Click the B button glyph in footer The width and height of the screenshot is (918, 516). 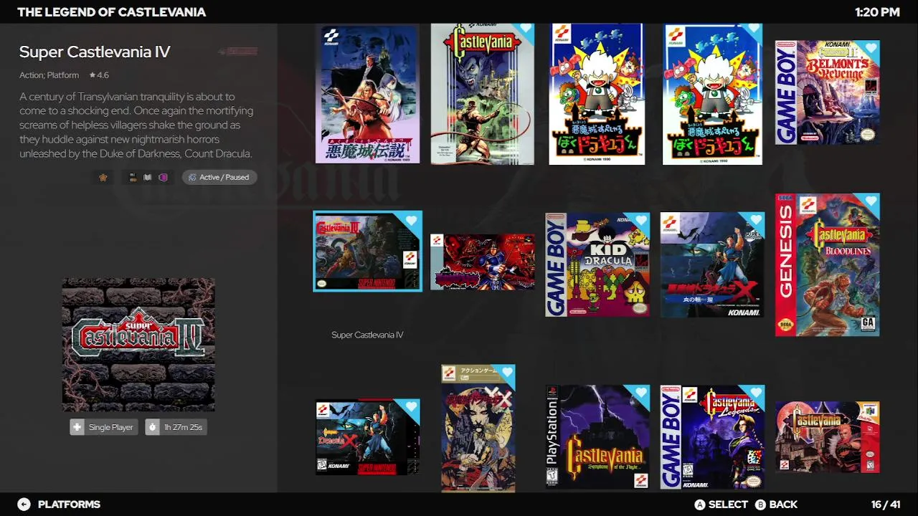click(x=761, y=505)
